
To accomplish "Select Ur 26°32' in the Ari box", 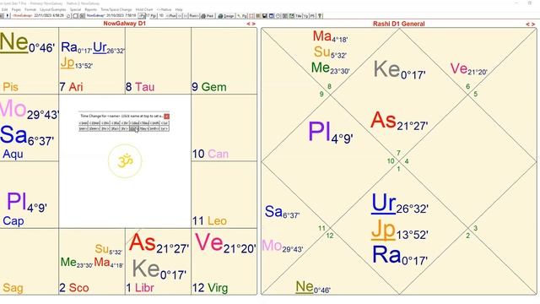I will (109, 48).
